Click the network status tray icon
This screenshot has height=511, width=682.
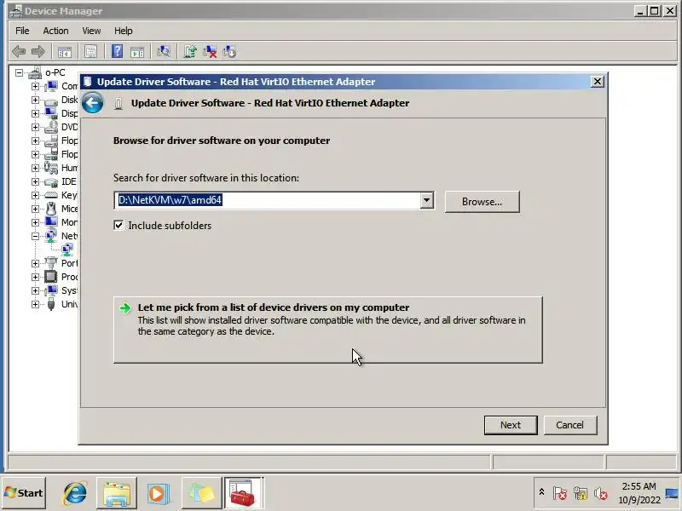(x=581, y=493)
